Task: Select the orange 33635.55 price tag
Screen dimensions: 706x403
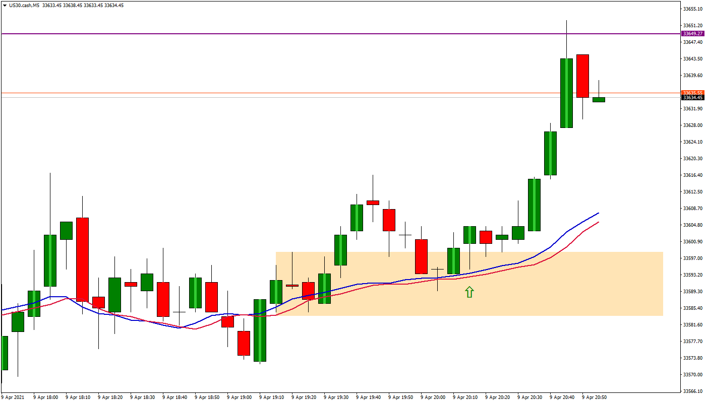Action: point(692,93)
